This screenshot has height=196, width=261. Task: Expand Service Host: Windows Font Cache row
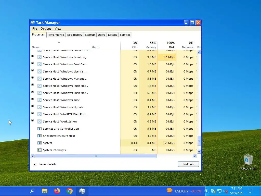(33, 63)
